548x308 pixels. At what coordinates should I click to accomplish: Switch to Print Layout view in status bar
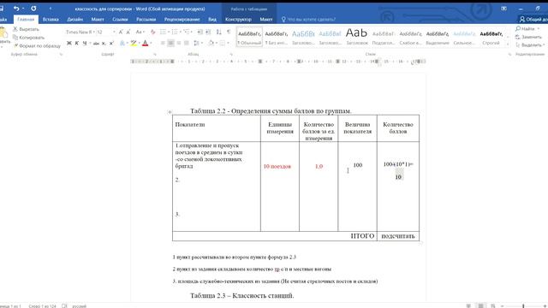481,306
